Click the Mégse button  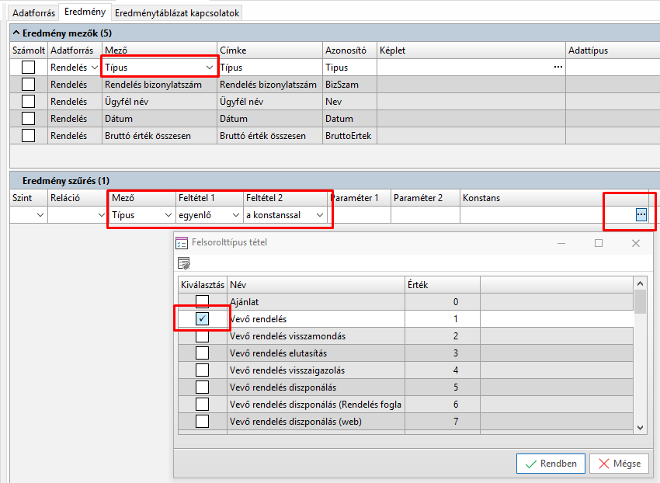coord(619,464)
